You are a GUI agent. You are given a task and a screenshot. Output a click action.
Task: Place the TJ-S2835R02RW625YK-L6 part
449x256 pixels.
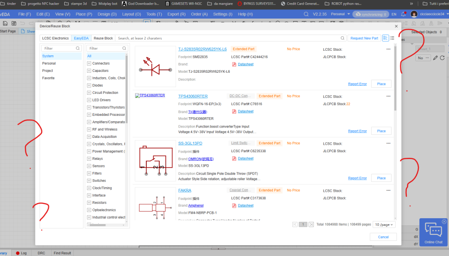click(381, 84)
